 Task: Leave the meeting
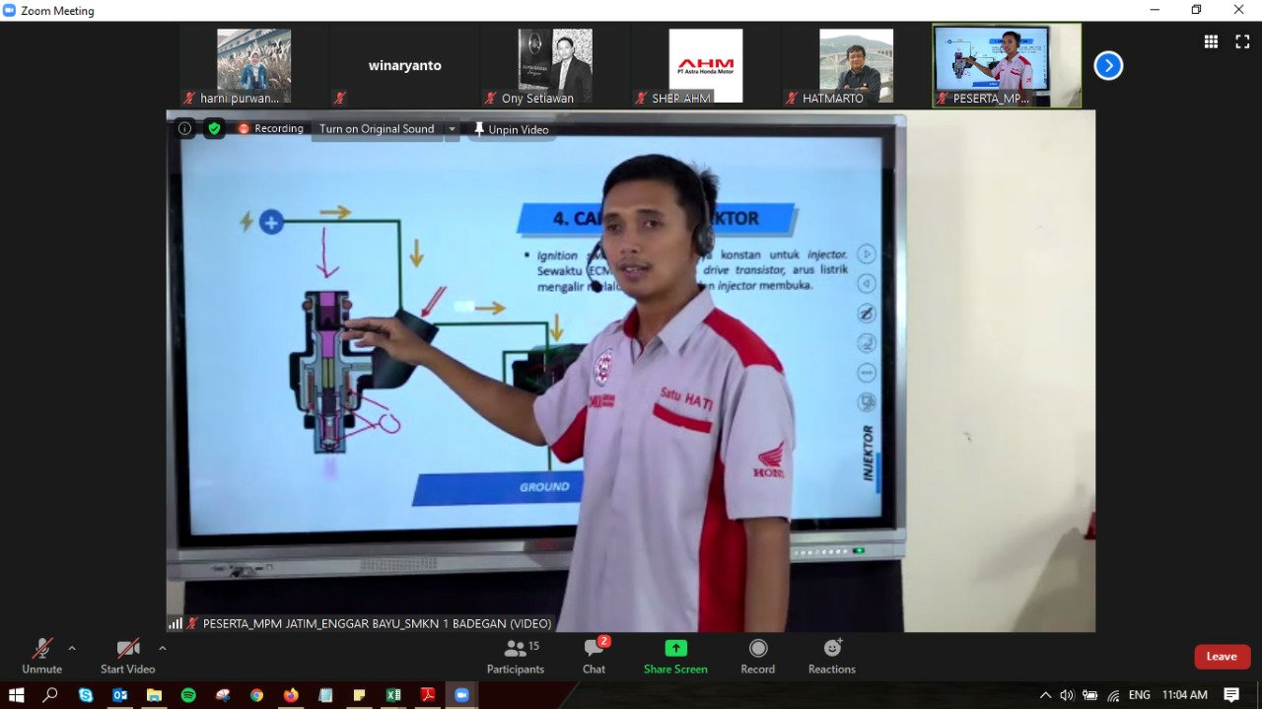[x=1222, y=657]
